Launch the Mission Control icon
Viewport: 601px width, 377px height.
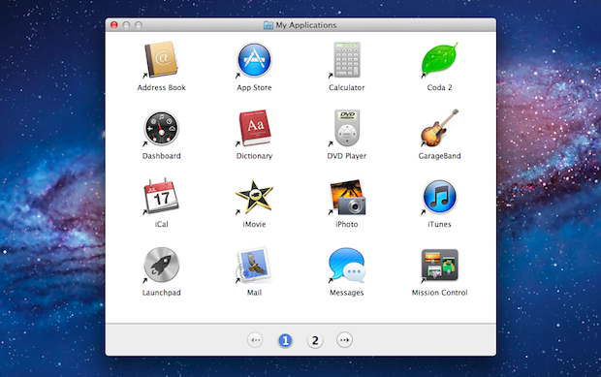(439, 266)
